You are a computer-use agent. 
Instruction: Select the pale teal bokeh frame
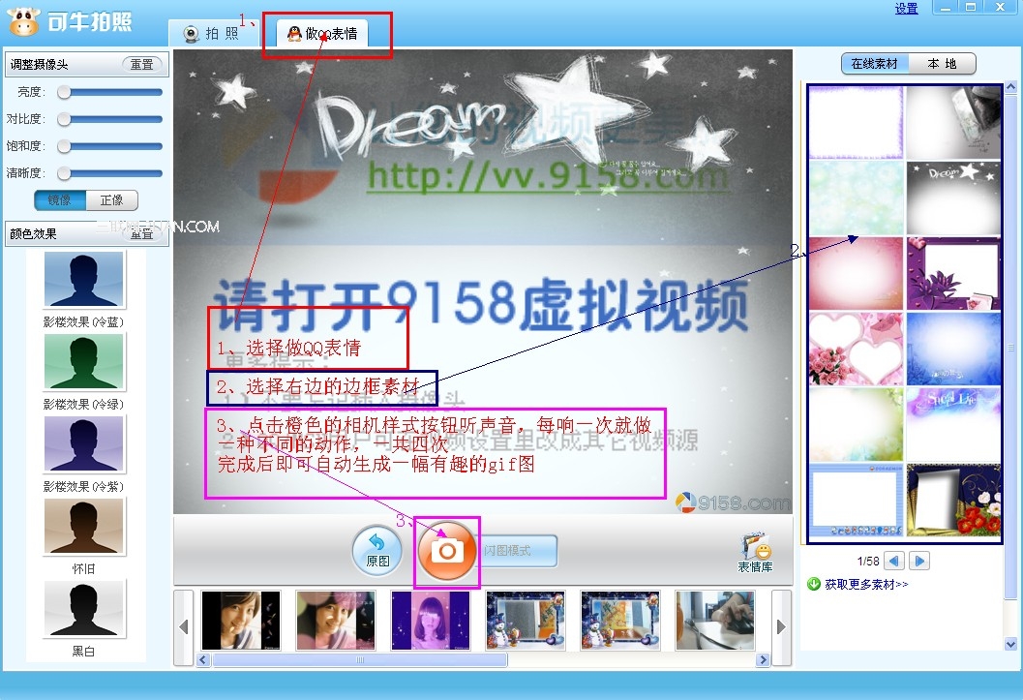pos(857,198)
